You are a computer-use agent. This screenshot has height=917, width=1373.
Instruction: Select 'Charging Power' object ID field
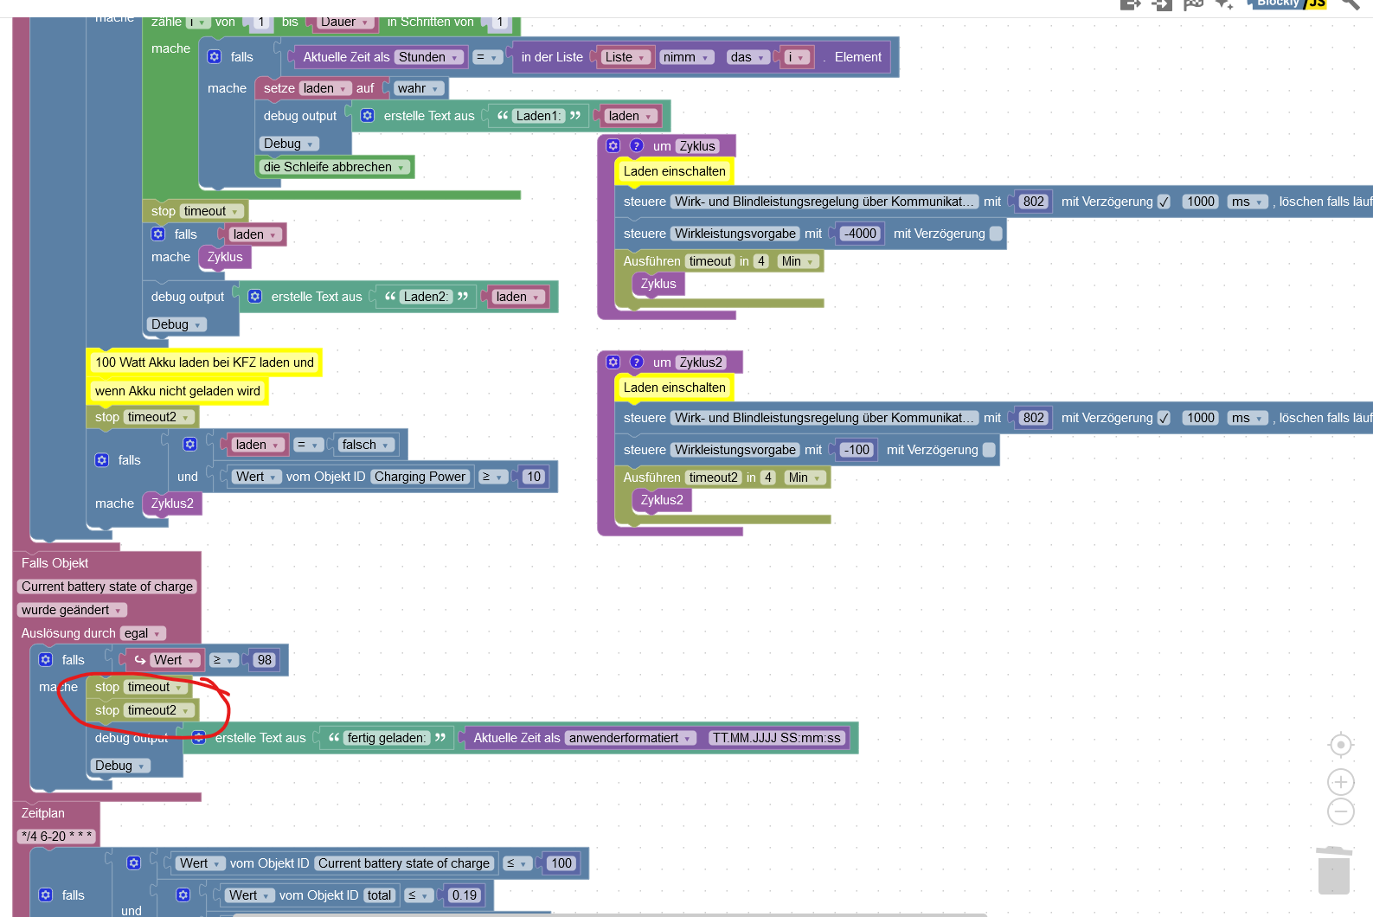click(420, 477)
